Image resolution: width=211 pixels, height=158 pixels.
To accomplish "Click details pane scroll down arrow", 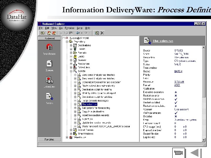I will tap(204, 140).
